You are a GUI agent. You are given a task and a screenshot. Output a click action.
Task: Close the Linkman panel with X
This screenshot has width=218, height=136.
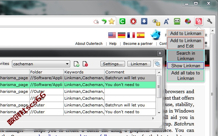coord(160,53)
